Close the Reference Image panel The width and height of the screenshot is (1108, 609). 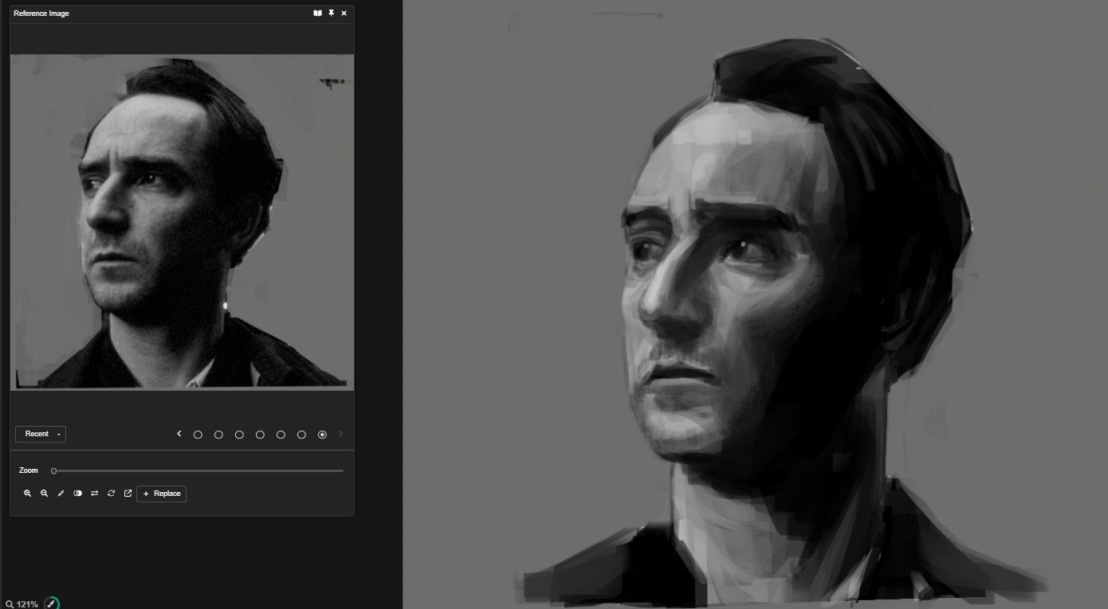click(x=344, y=14)
